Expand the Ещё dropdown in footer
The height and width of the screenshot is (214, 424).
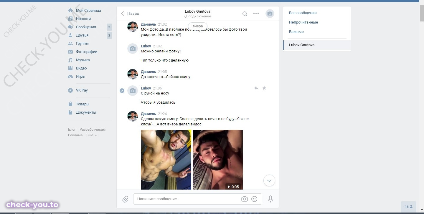click(91, 135)
